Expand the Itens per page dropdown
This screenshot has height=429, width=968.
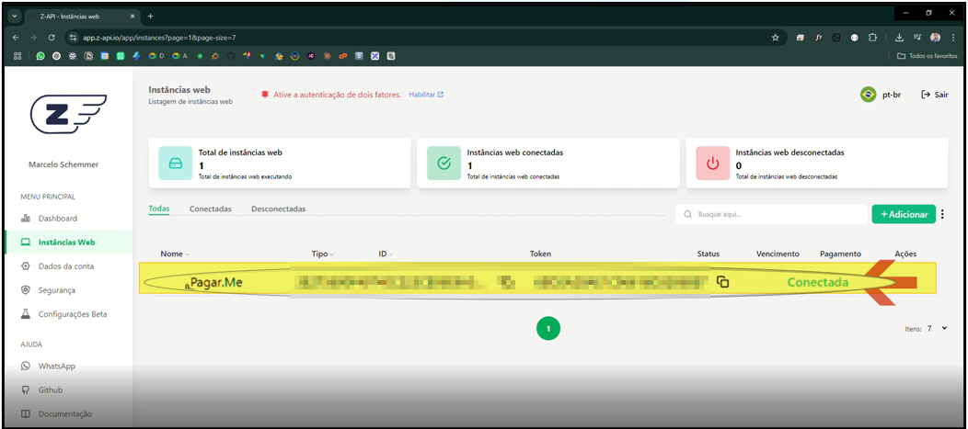click(x=936, y=329)
